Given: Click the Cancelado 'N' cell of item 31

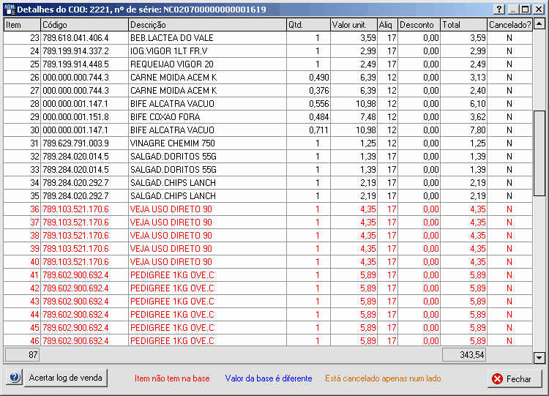Looking at the screenshot, I should [x=509, y=143].
